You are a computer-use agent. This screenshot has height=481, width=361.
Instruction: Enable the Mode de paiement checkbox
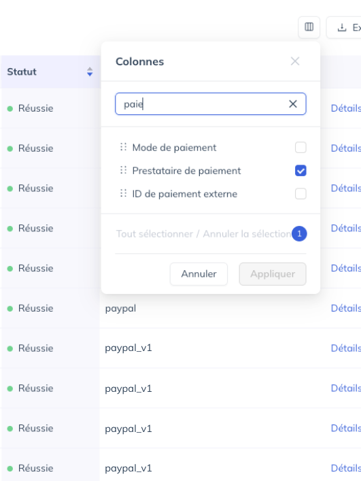coord(300,147)
